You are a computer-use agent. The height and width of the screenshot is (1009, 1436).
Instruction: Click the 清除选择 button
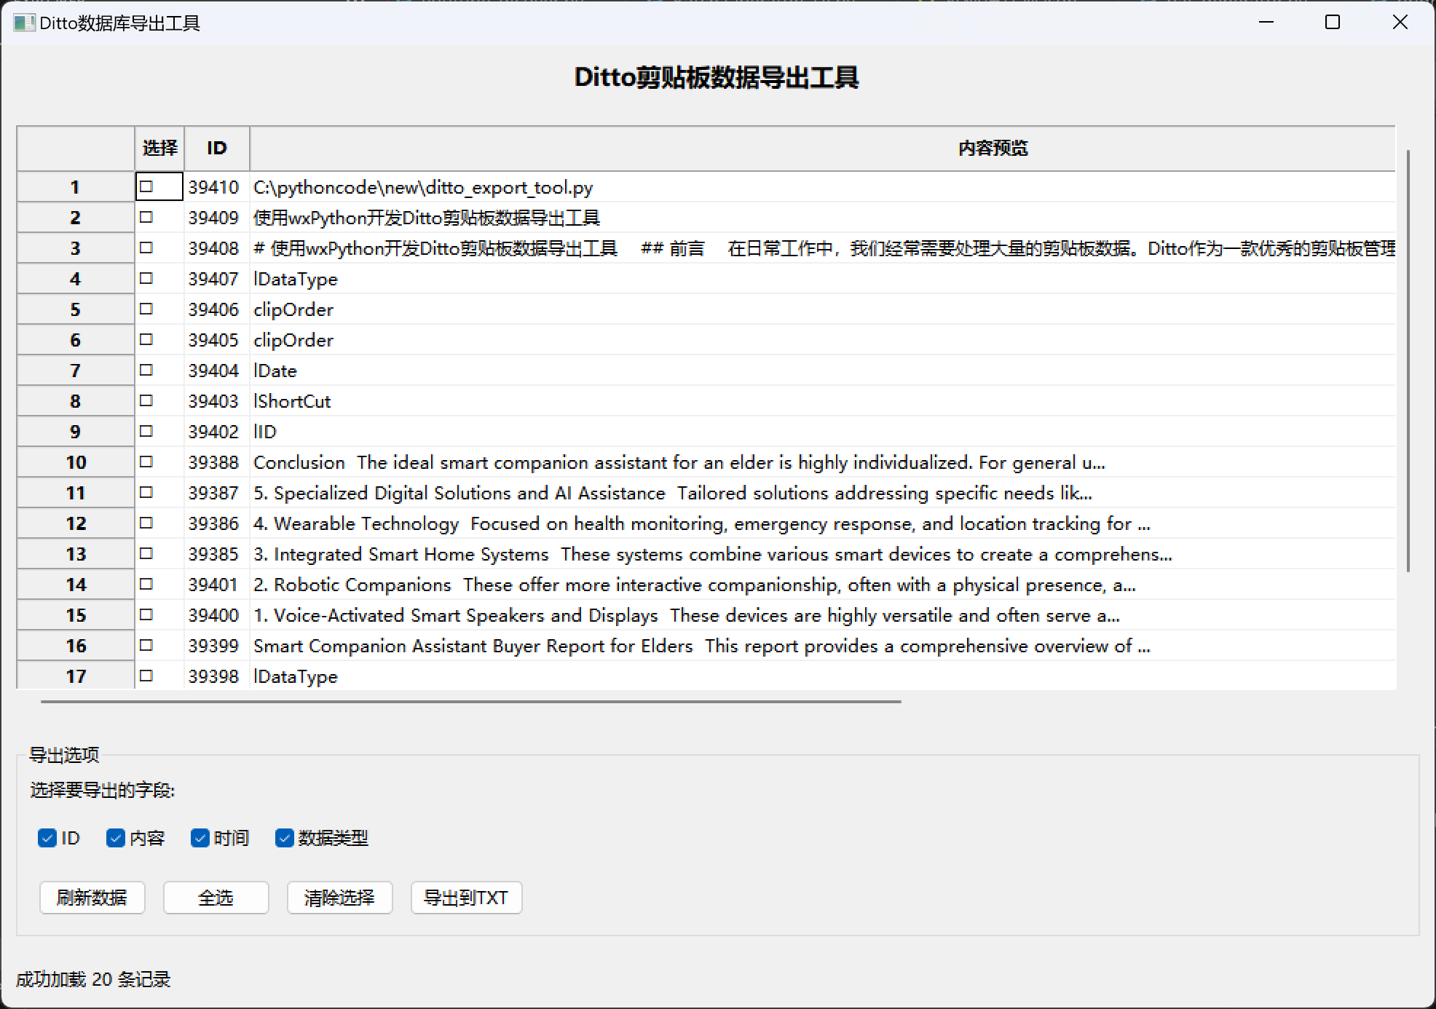340,898
